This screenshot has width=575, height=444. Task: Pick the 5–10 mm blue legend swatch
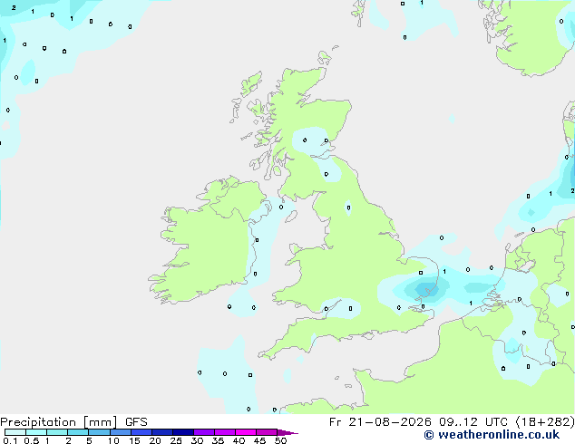click(99, 432)
